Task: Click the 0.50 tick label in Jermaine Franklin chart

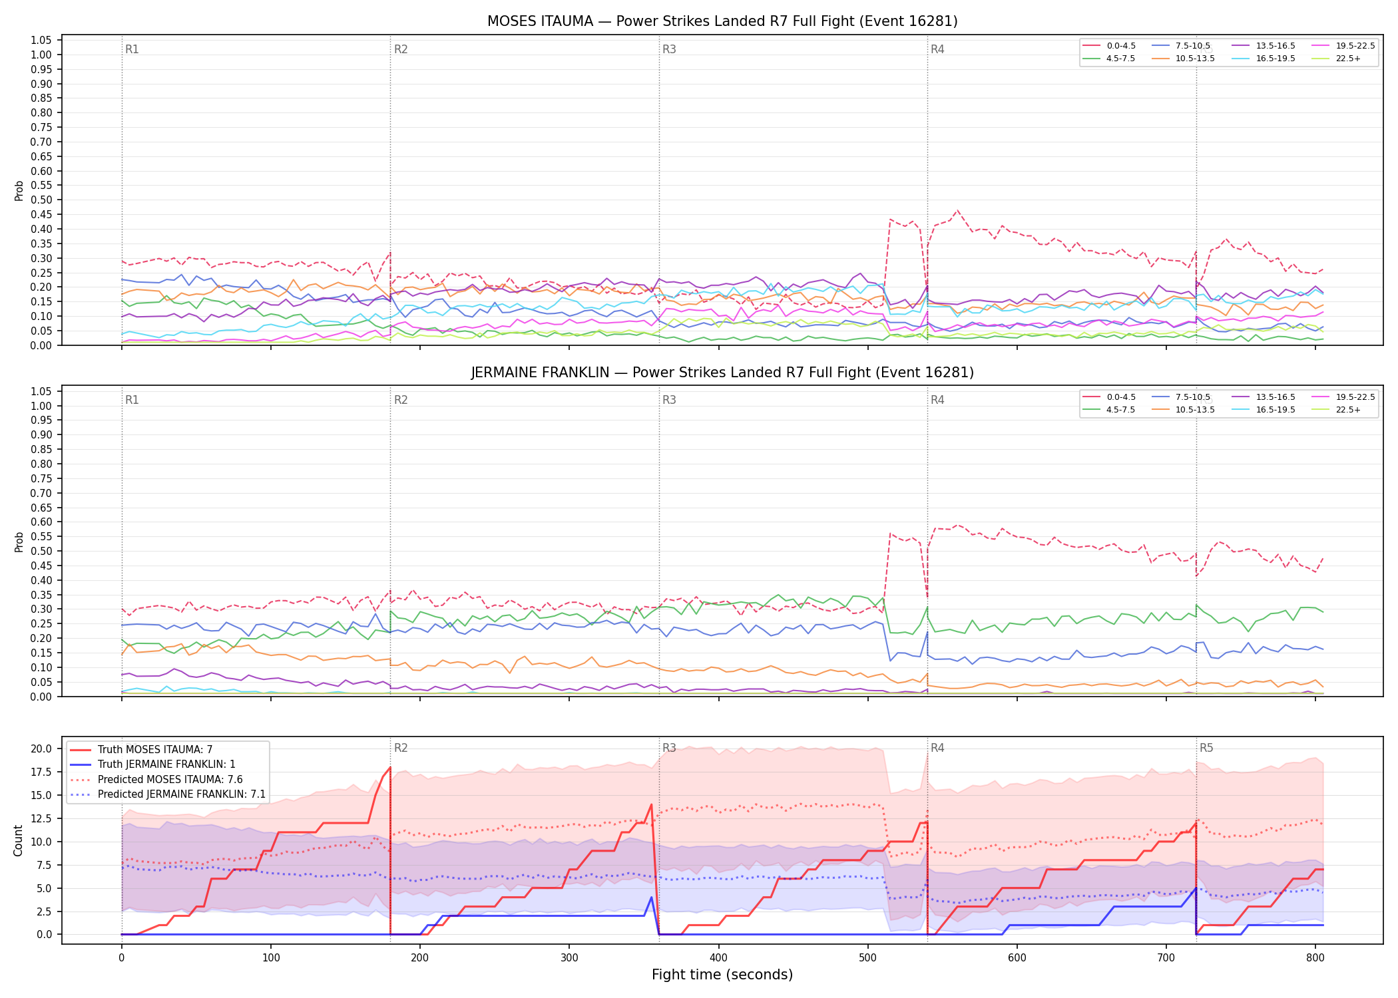Action: pos(41,552)
